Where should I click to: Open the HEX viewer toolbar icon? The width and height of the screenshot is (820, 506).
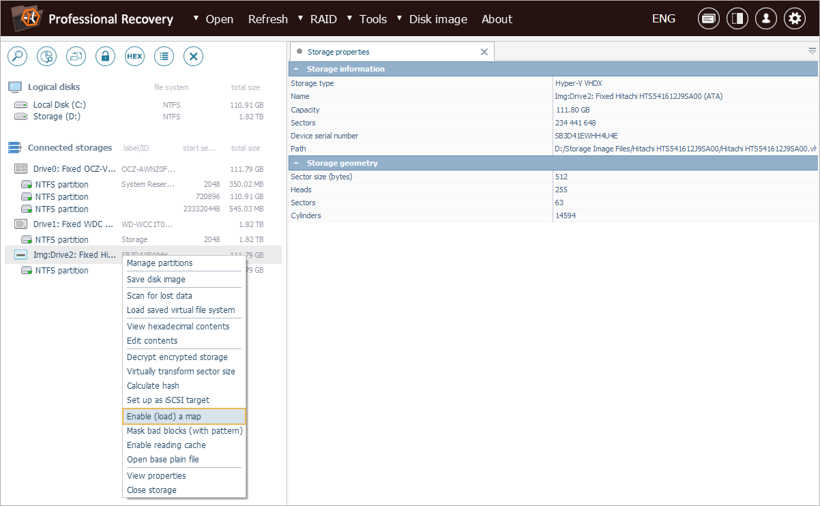click(x=134, y=57)
